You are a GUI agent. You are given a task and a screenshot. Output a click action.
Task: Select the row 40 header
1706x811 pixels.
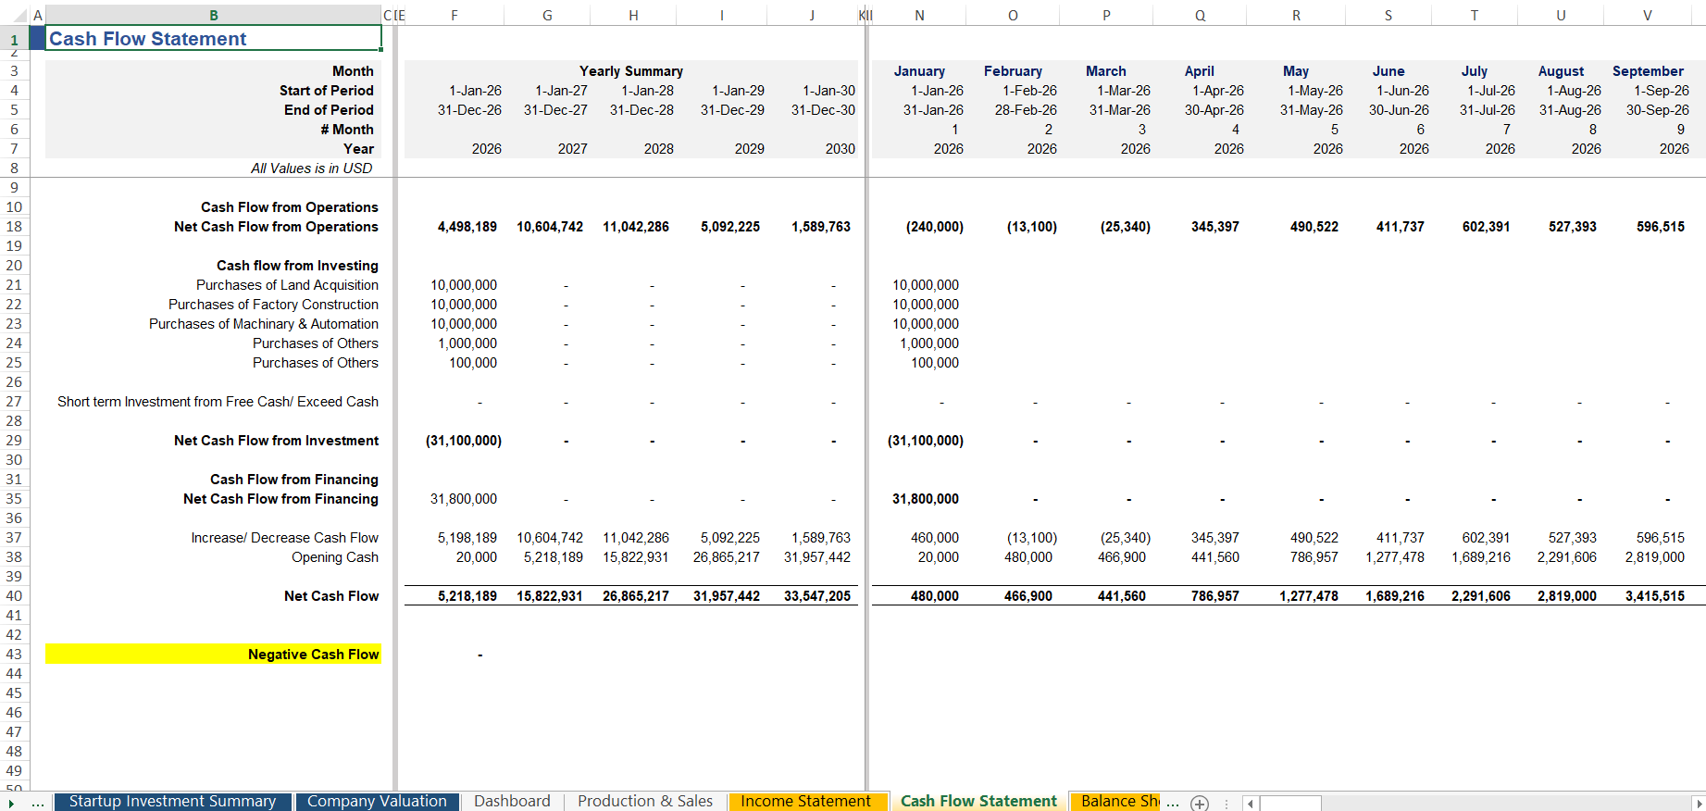click(14, 596)
